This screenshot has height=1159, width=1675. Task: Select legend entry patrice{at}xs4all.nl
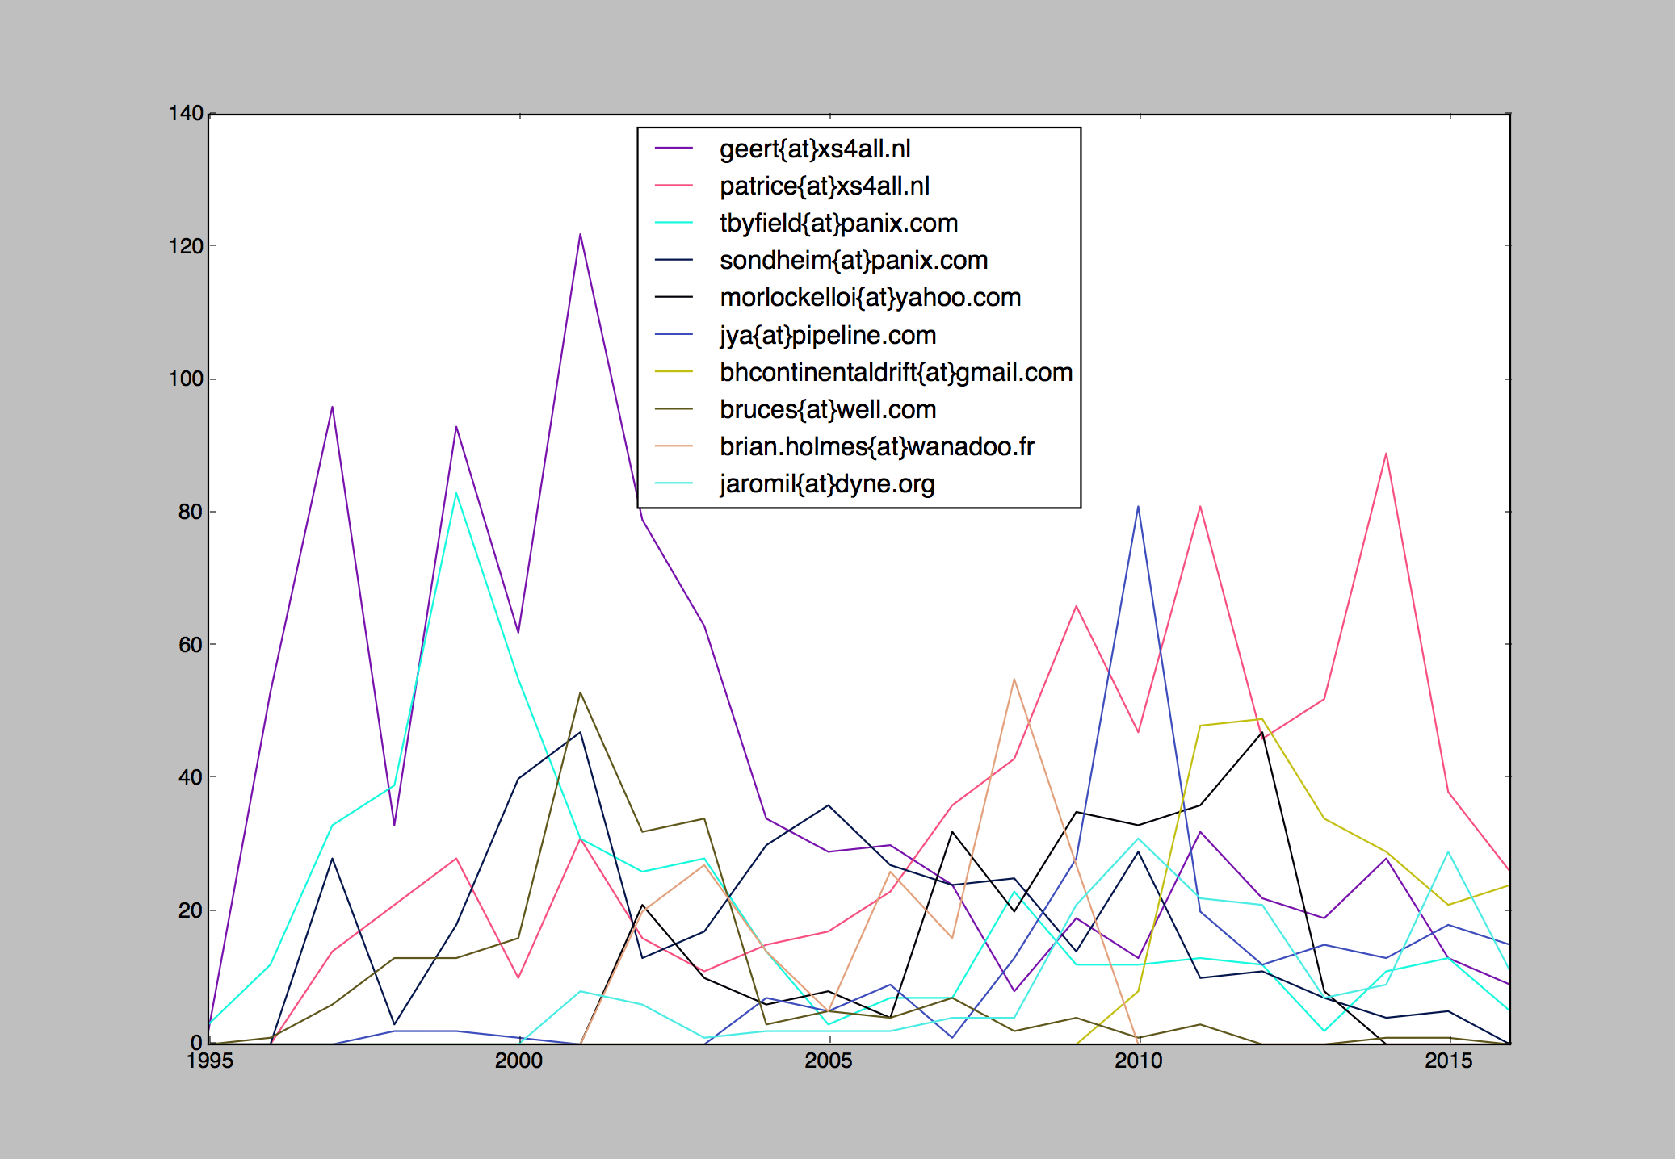[x=825, y=186]
